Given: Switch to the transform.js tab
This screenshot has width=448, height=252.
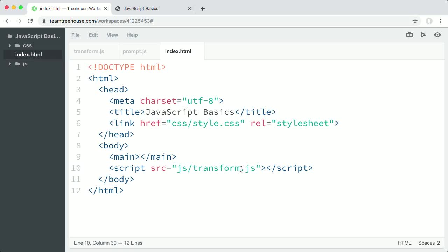Looking at the screenshot, I should pyautogui.click(x=89, y=51).
